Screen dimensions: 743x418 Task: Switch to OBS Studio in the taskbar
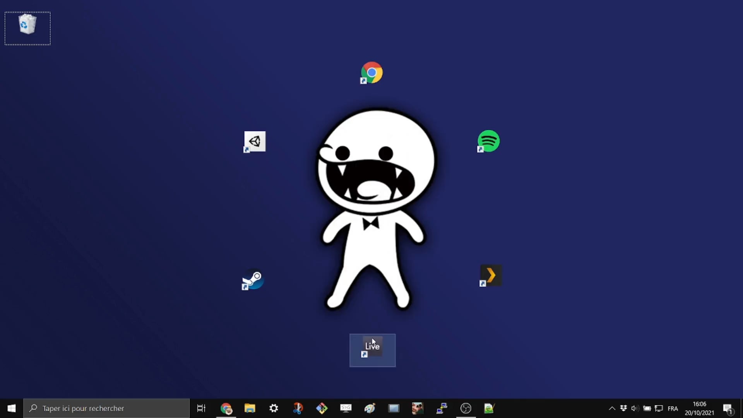[466, 408]
